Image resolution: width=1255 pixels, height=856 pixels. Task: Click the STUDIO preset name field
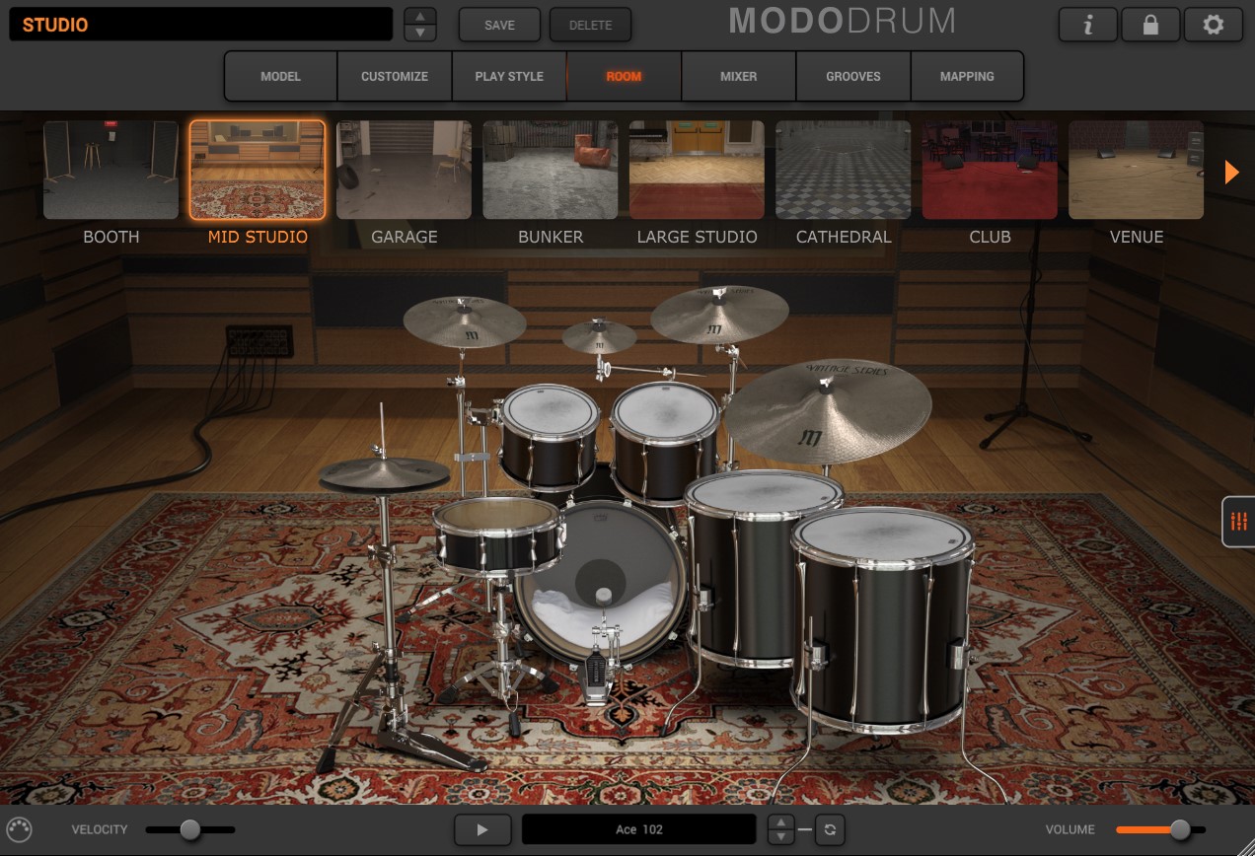point(201,25)
